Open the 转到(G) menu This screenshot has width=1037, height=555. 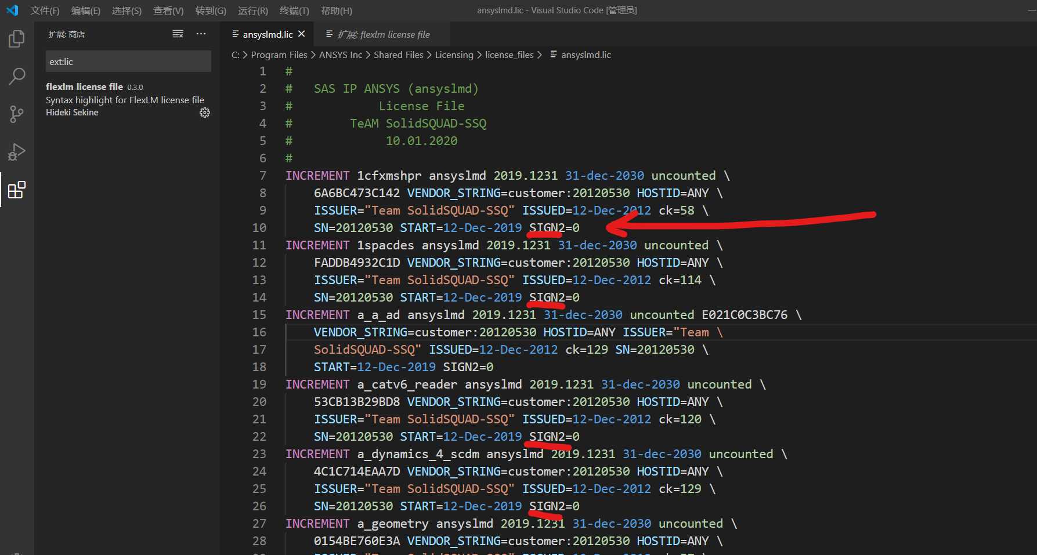pyautogui.click(x=211, y=10)
